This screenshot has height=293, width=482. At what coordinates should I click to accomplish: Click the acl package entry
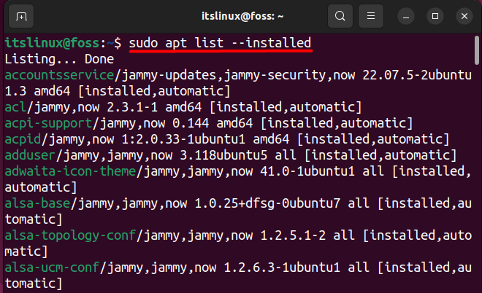[x=15, y=106]
